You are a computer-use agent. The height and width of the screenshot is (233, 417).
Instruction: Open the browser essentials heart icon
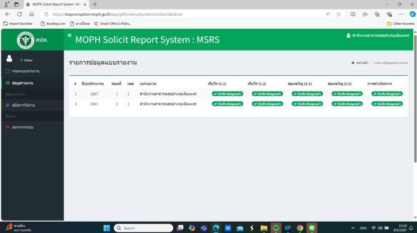(x=389, y=14)
